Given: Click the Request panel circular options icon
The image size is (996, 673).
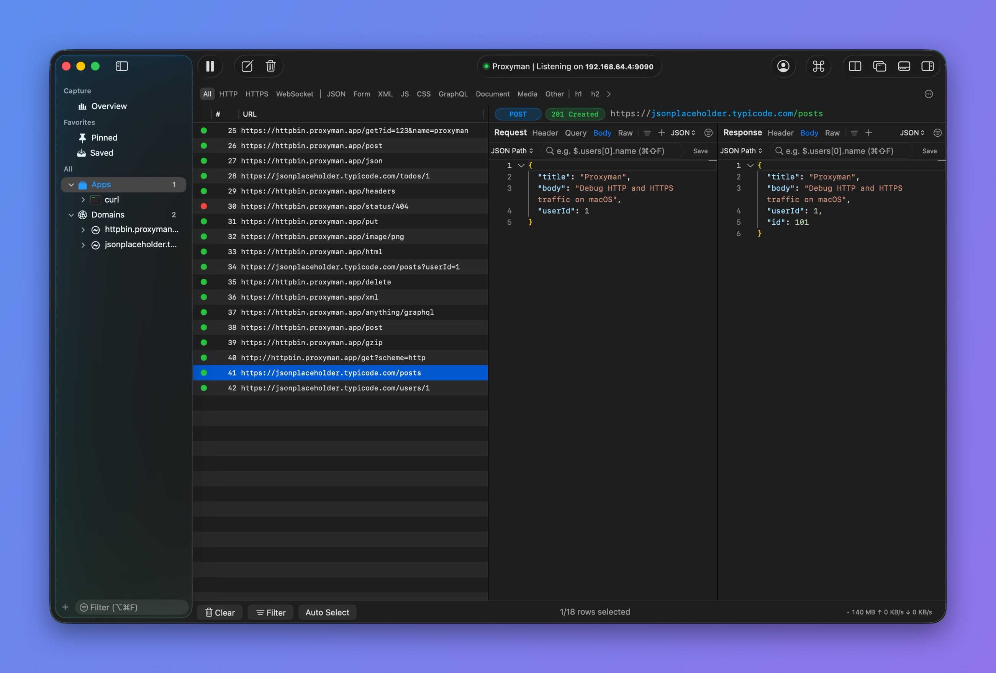Looking at the screenshot, I should pyautogui.click(x=708, y=133).
